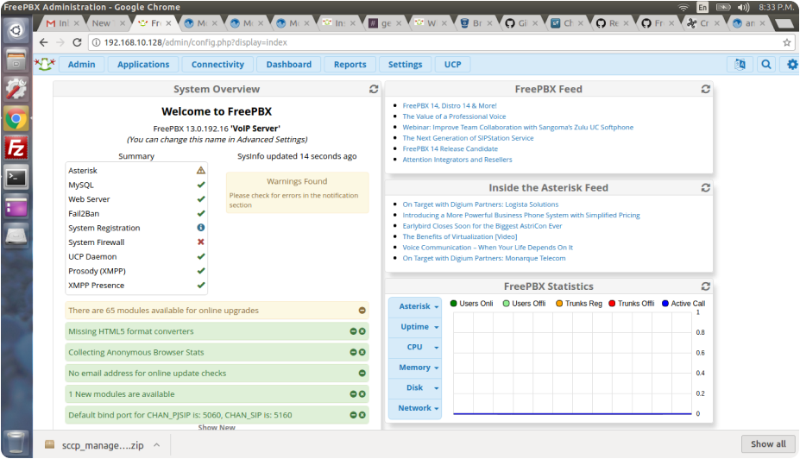Click the language translate icon
Viewport: 800px width, 459px height.
[739, 64]
